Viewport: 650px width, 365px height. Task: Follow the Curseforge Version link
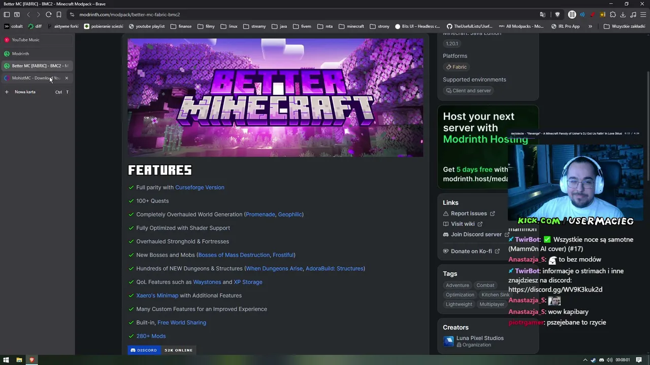(200, 188)
